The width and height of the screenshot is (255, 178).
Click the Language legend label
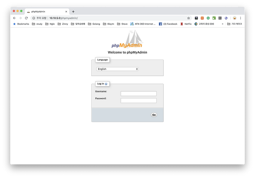pos(102,60)
